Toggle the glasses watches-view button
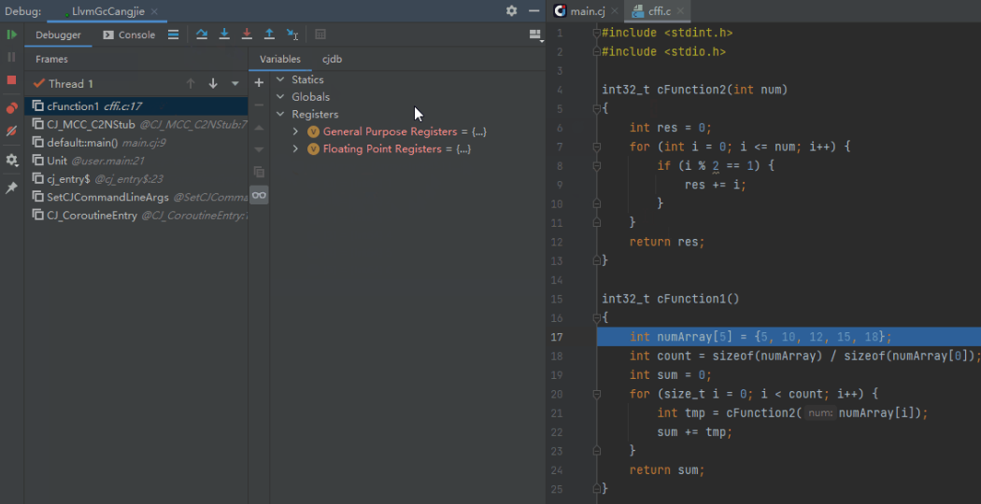981x504 pixels. (259, 194)
